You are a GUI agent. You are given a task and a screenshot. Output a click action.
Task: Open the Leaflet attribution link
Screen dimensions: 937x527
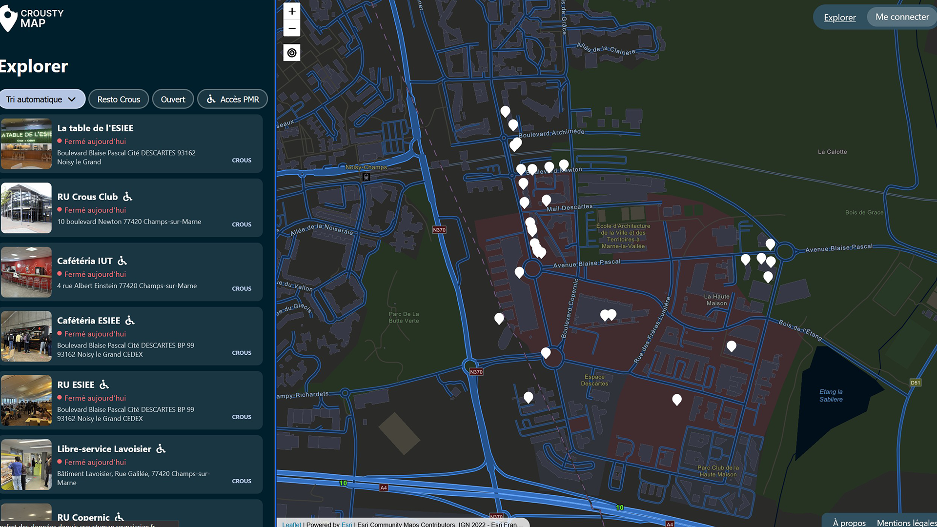tap(291, 524)
